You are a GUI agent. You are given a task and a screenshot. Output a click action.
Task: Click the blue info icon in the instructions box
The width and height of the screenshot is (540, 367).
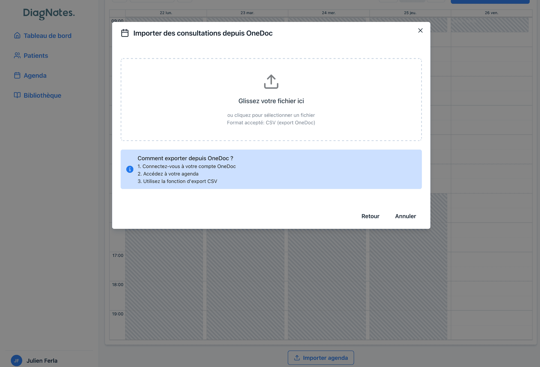[130, 169]
